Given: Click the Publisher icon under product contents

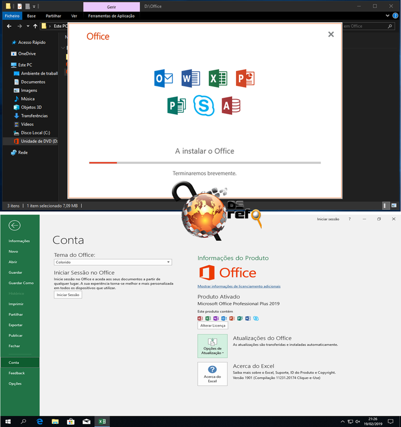Looking at the screenshot, I should tap(240, 318).
